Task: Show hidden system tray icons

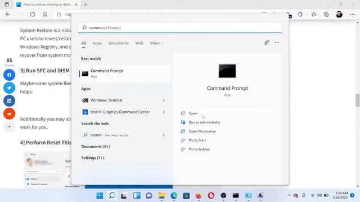Action: click(289, 195)
